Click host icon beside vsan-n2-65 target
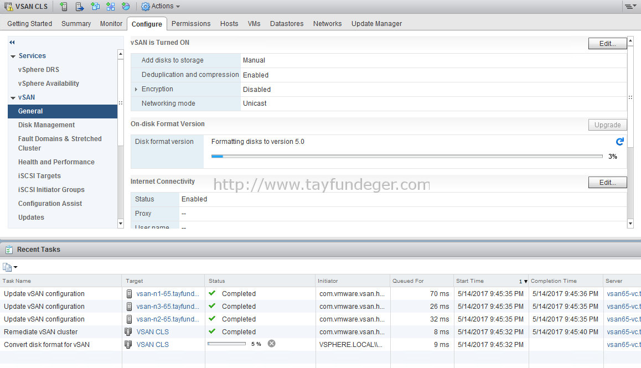 [x=129, y=319]
